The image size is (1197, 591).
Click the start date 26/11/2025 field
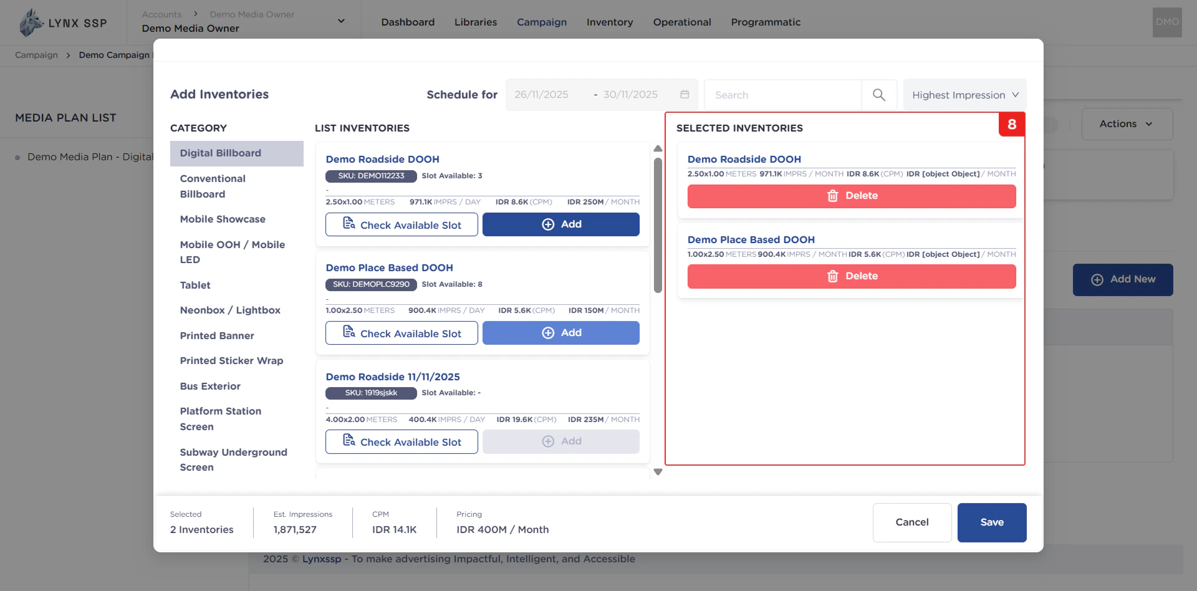coord(541,95)
